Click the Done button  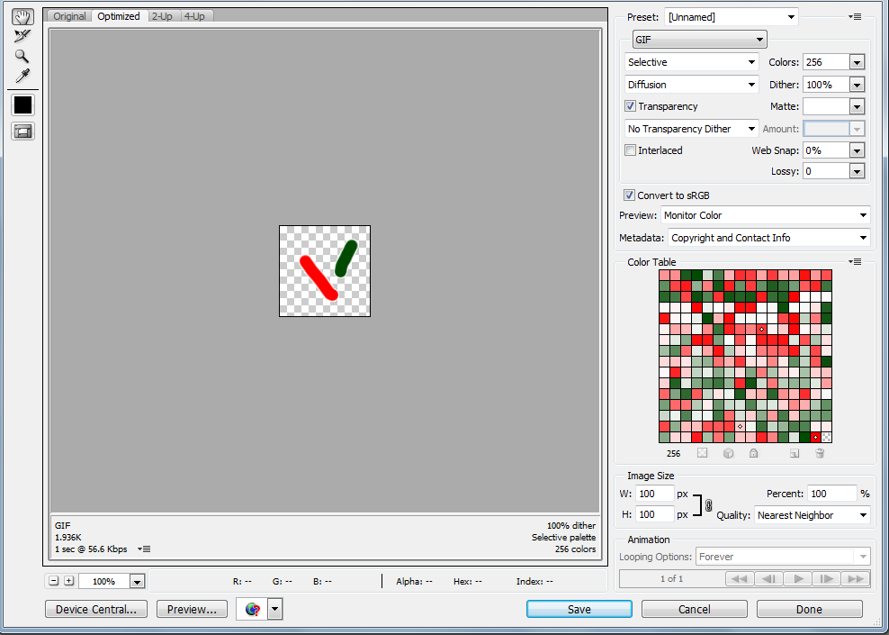point(809,609)
